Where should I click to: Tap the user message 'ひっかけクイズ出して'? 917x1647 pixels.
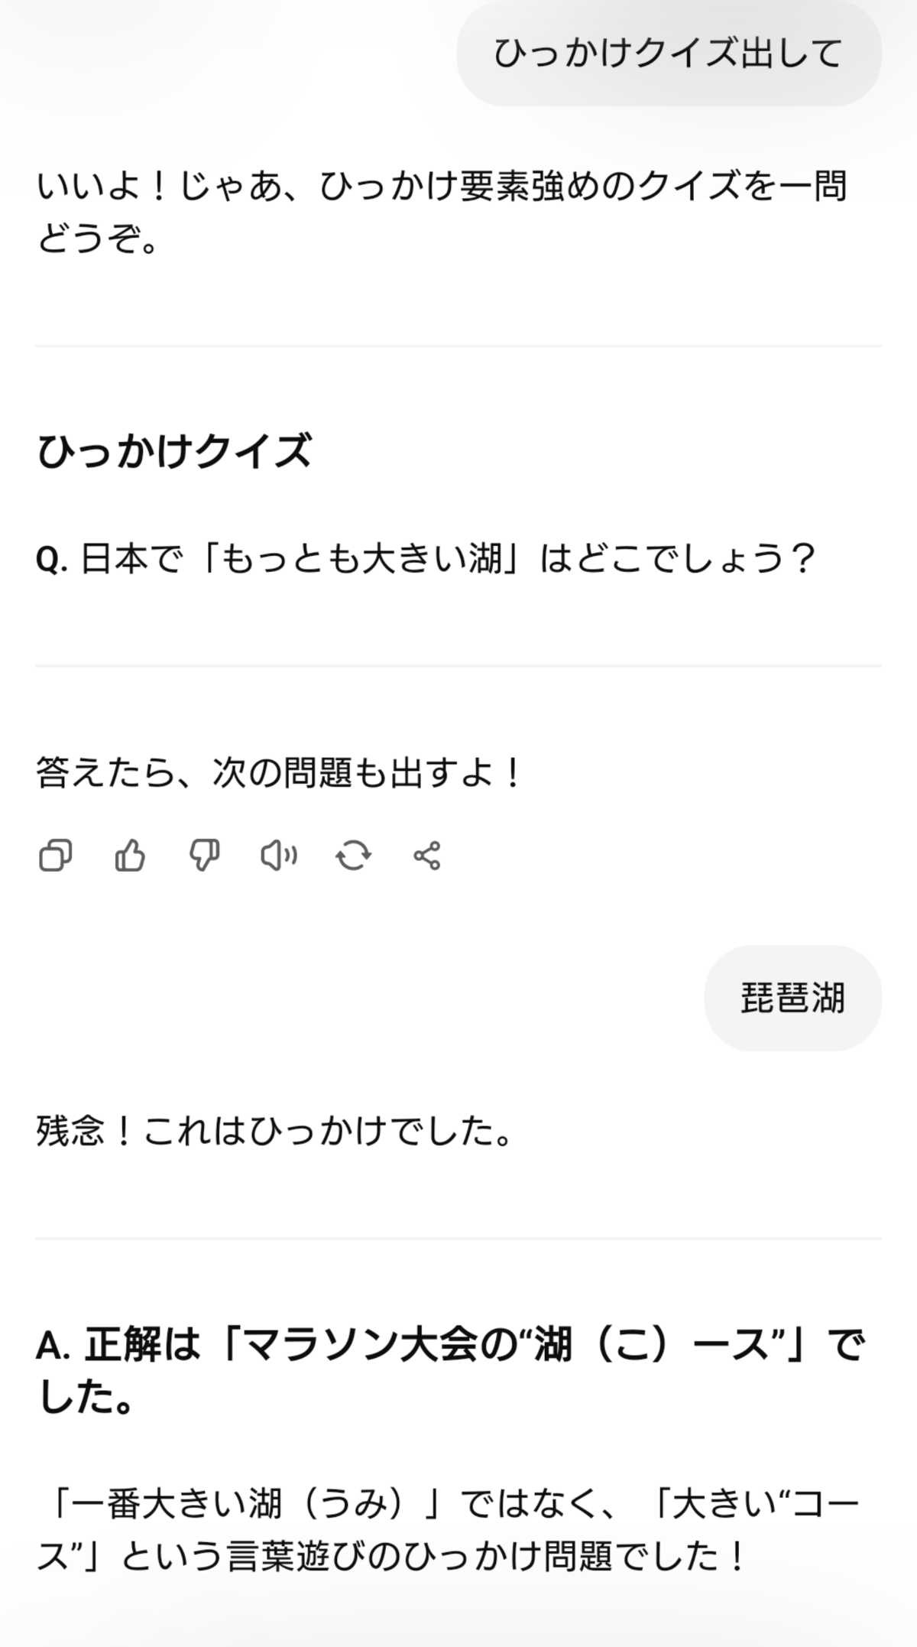tap(669, 54)
